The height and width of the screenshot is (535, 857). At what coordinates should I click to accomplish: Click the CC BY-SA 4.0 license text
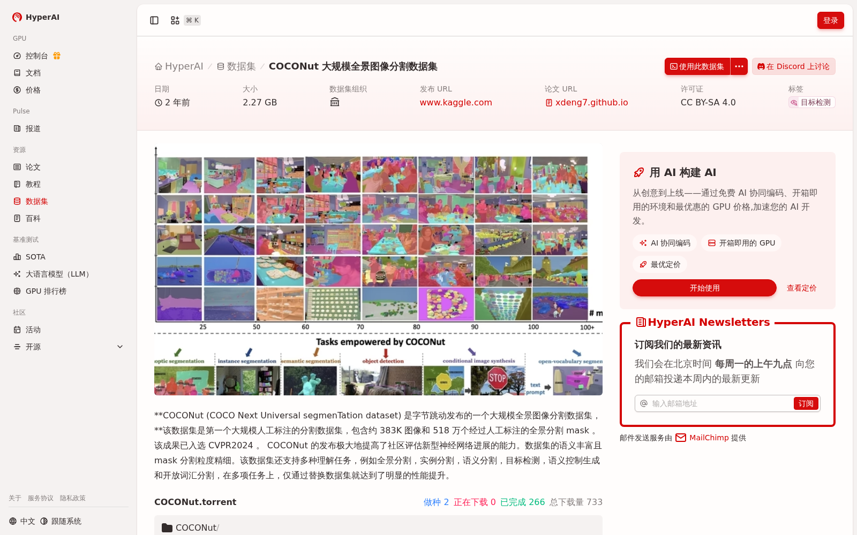tap(708, 102)
